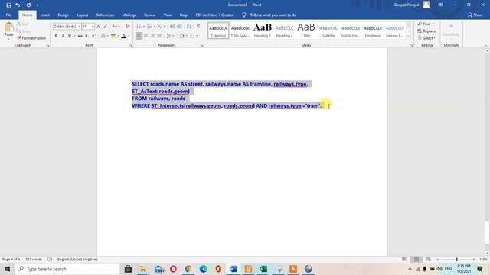Image resolution: width=490 pixels, height=275 pixels.
Task: Sort the selected text
Action: (x=189, y=26)
